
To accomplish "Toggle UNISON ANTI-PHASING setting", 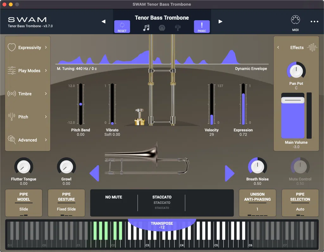I will pos(257,203).
